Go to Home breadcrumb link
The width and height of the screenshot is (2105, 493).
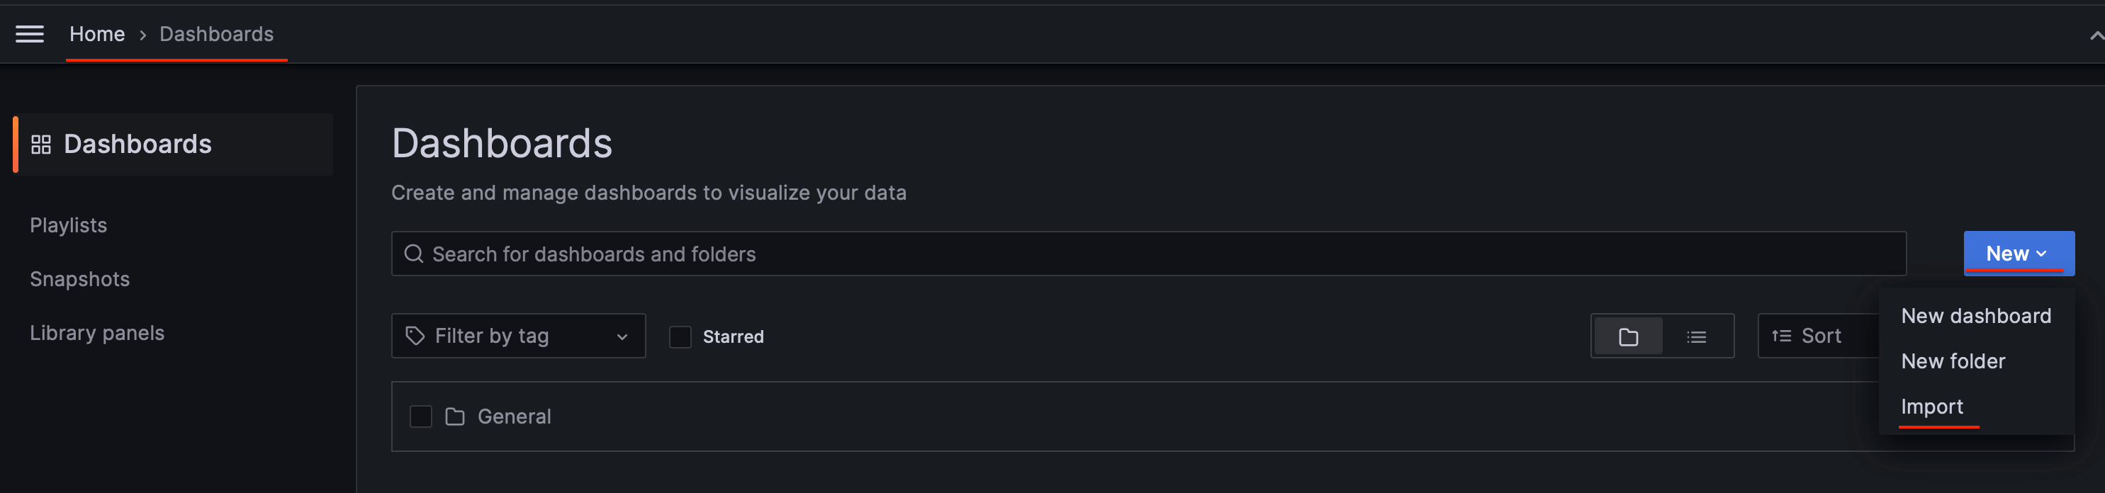pyautogui.click(x=96, y=34)
